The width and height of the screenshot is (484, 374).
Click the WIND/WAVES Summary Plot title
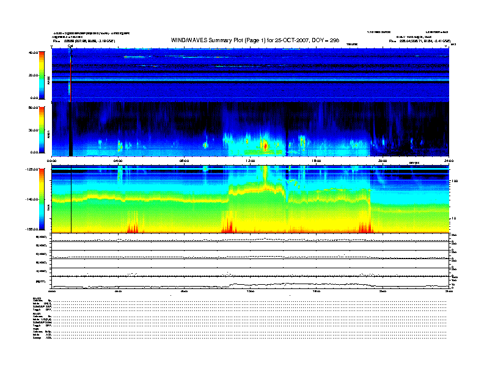click(255, 40)
